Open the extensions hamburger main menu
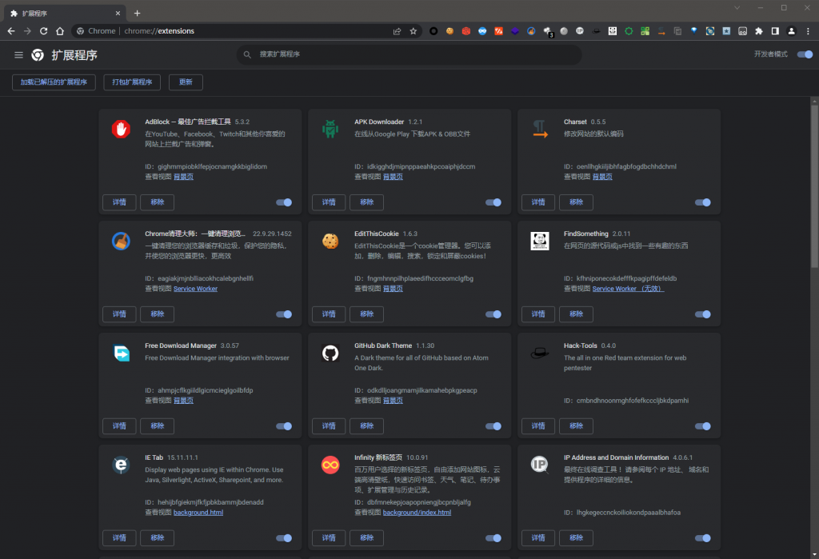The height and width of the screenshot is (559, 819). [19, 55]
